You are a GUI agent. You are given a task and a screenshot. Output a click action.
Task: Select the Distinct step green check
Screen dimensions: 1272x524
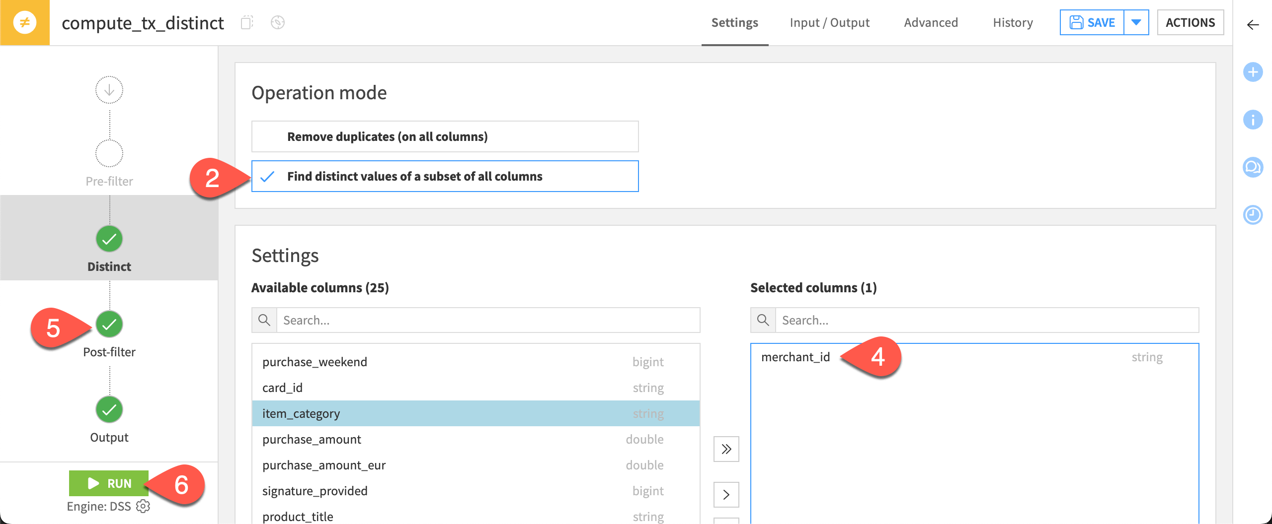109,239
